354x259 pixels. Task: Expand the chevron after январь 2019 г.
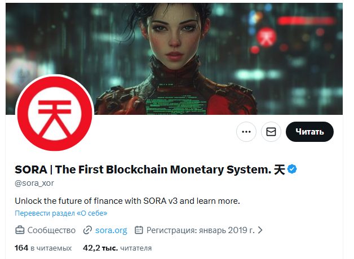260,230
